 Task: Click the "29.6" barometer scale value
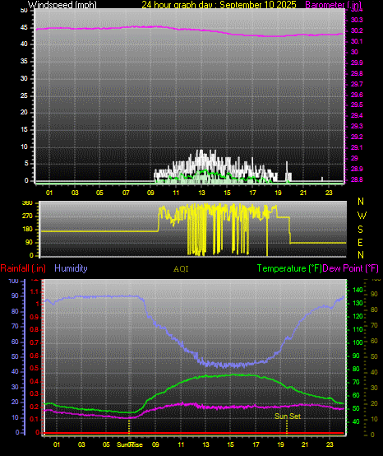coord(357,95)
